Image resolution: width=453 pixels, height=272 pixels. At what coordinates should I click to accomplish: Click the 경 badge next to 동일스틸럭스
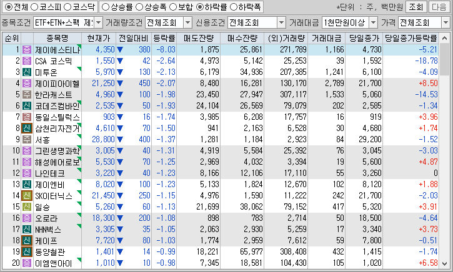click(x=27, y=117)
